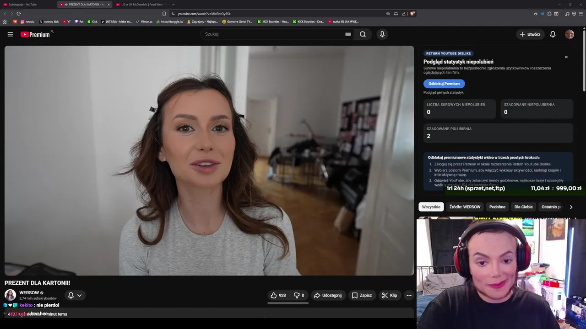
Task: Click the Utwórz create button
Action: click(x=530, y=34)
